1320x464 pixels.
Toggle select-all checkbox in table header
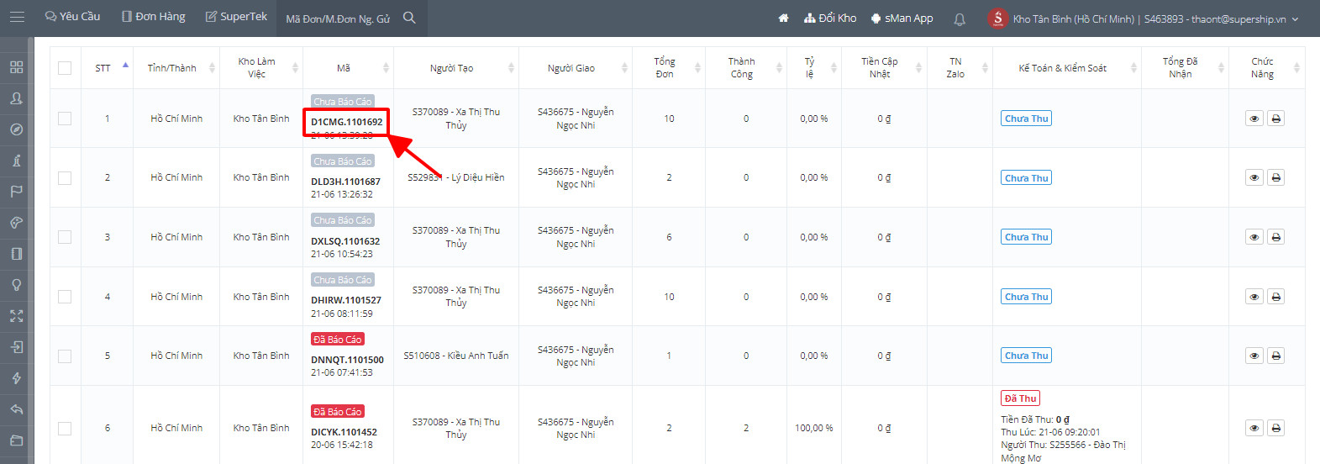coord(65,68)
